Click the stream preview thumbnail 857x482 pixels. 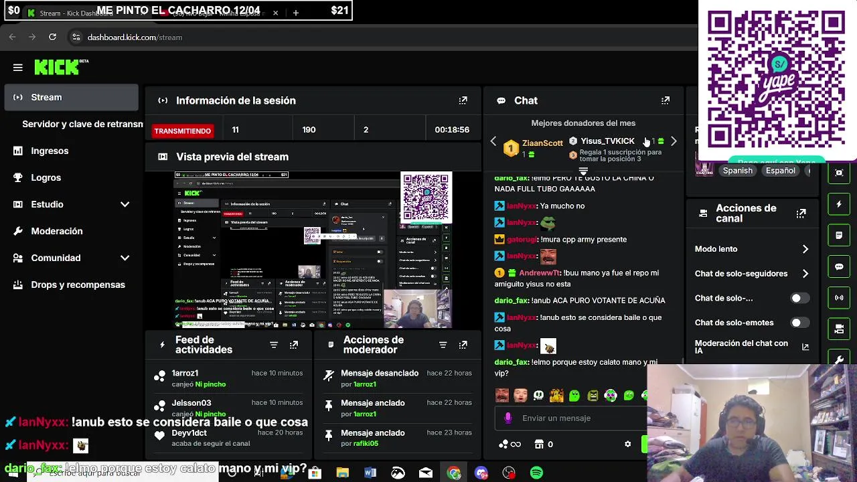313,250
